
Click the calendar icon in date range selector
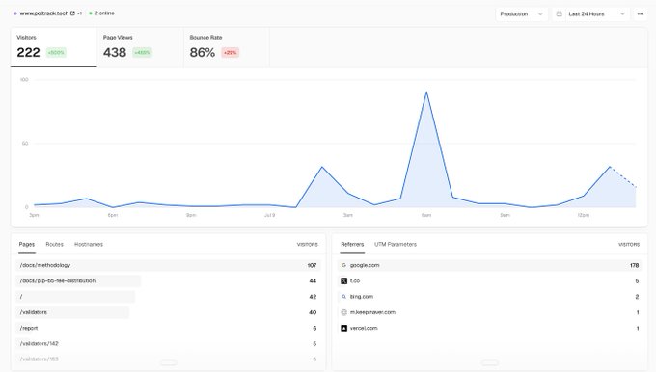559,13
